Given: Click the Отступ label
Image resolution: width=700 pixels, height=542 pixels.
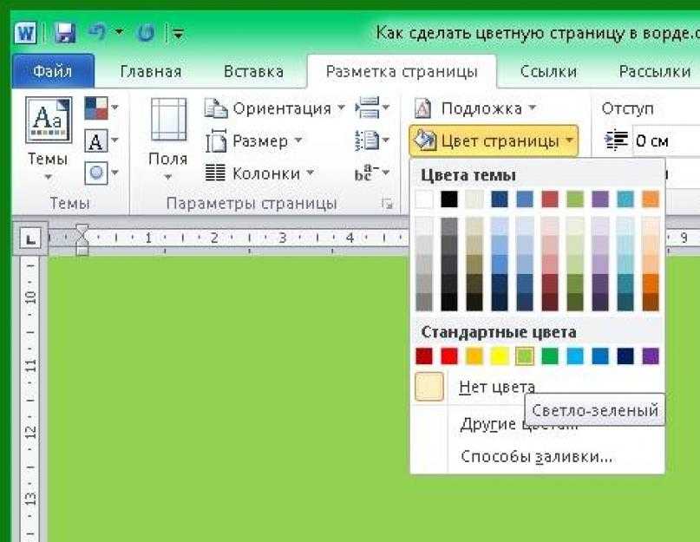Looking at the screenshot, I should 627,108.
